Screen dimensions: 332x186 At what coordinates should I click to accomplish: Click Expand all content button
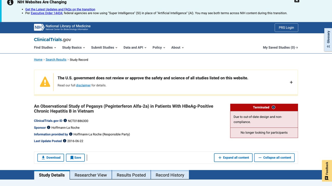(x=233, y=158)
